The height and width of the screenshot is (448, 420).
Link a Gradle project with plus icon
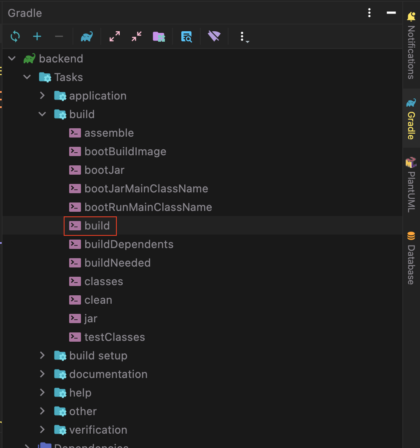coord(37,37)
